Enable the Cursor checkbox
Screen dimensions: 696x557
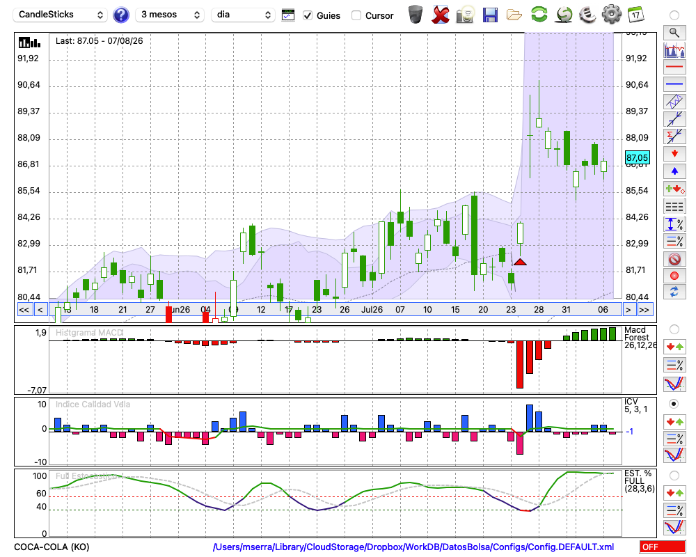point(356,15)
